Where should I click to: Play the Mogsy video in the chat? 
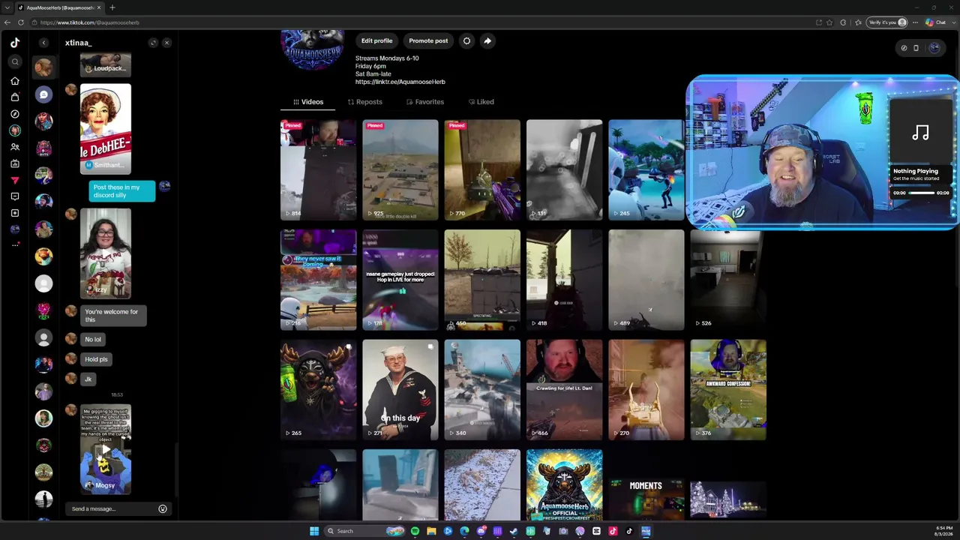106,450
